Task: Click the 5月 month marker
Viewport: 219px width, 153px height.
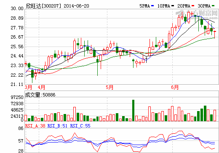Action: [109, 88]
